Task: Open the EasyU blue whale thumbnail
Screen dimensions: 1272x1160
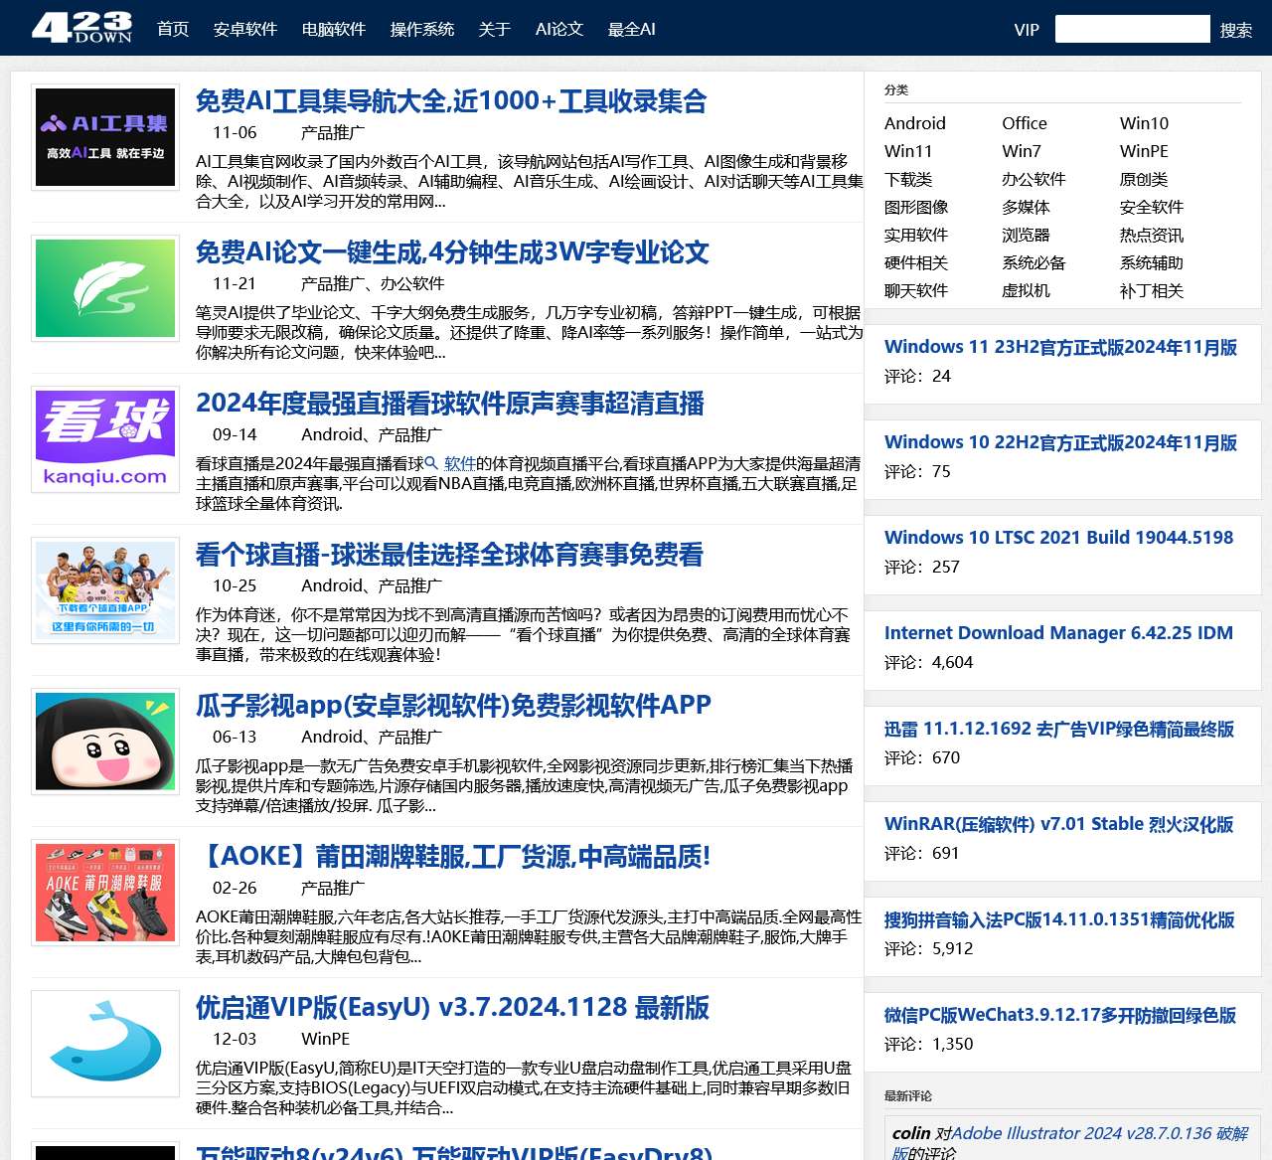Action: (x=105, y=1044)
